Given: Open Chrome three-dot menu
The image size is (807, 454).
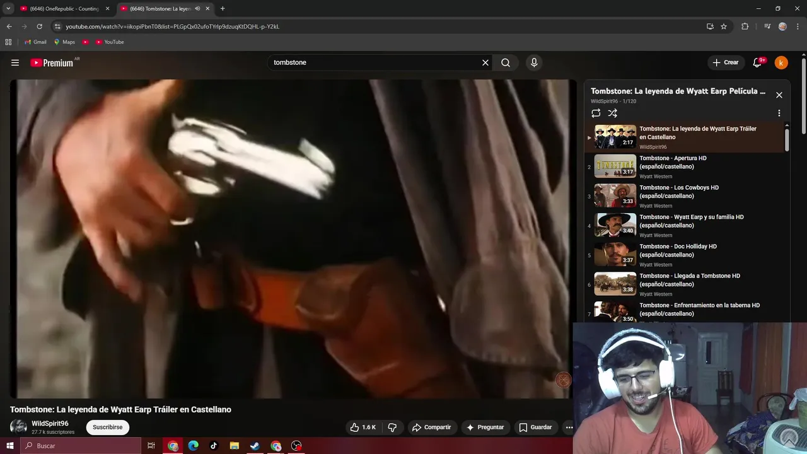Looking at the screenshot, I should point(798,26).
